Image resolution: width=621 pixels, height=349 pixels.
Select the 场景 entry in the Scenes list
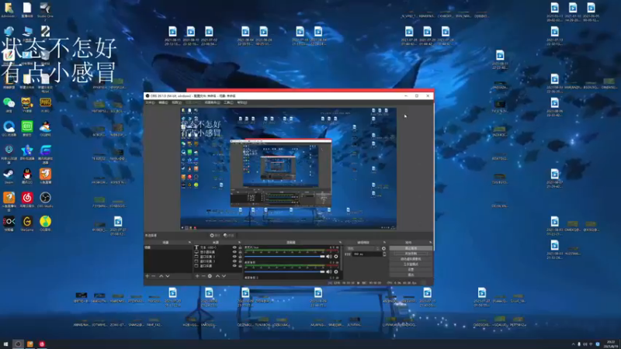[168, 247]
